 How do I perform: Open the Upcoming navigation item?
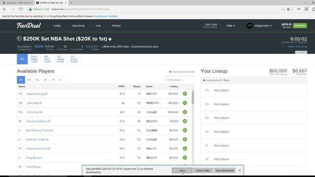[78, 26]
